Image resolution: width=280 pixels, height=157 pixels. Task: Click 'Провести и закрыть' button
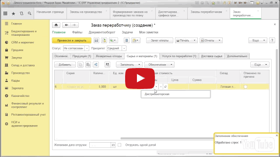click(x=72, y=41)
